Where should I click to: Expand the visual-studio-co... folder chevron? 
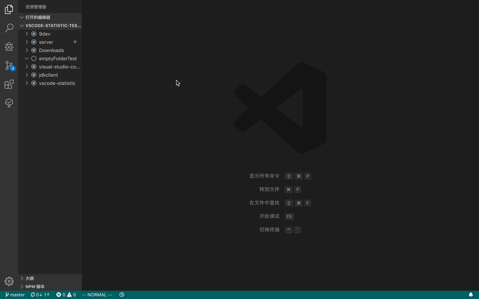coord(27,67)
